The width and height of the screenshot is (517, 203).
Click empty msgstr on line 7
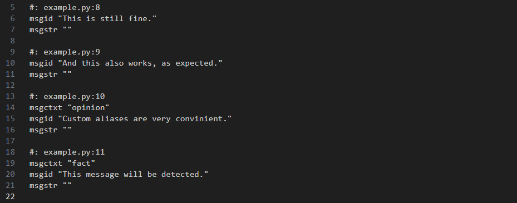click(51, 29)
